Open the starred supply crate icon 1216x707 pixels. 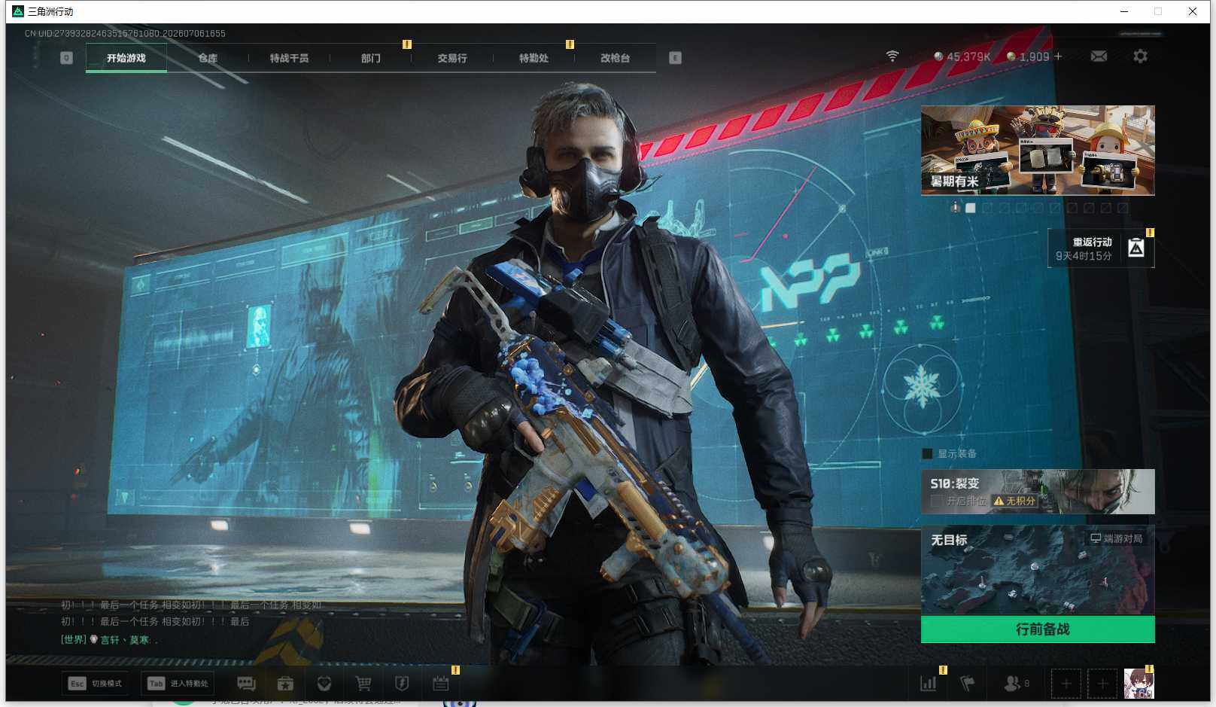(x=285, y=684)
